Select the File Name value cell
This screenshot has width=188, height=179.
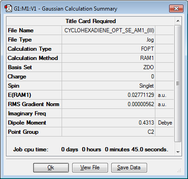[x=108, y=30]
